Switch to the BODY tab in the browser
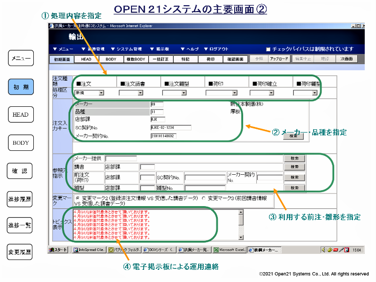This screenshot has width=376, height=282. pos(111,59)
